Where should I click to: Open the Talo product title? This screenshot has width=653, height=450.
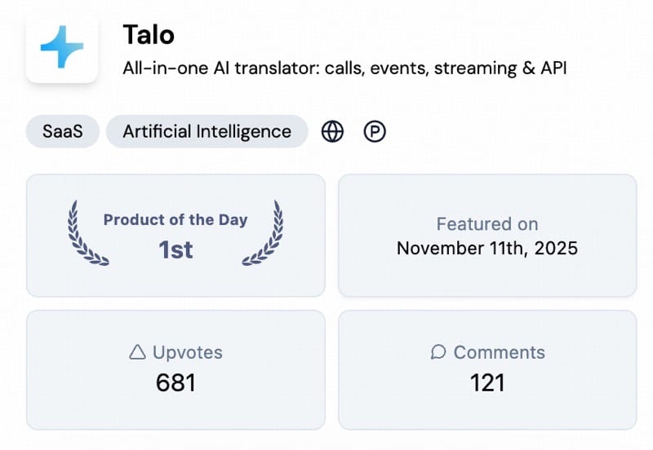pos(149,34)
